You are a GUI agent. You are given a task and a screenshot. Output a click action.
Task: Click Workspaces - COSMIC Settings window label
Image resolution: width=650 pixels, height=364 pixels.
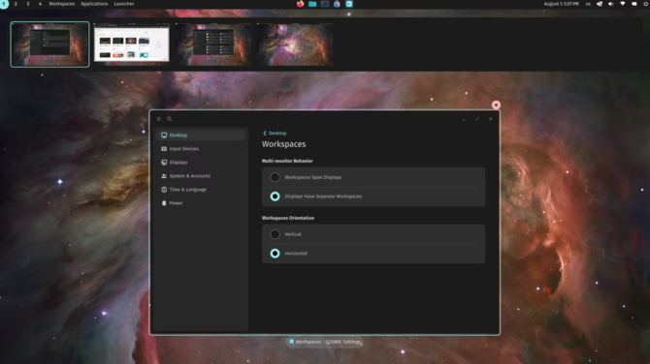325,342
